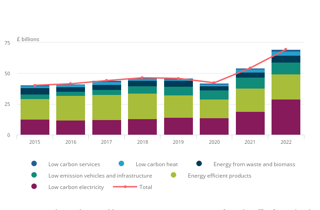Image resolution: width=320 pixels, height=210 pixels.
Task: Toggle the Low carbon heat legend dot
Action: coord(121,164)
